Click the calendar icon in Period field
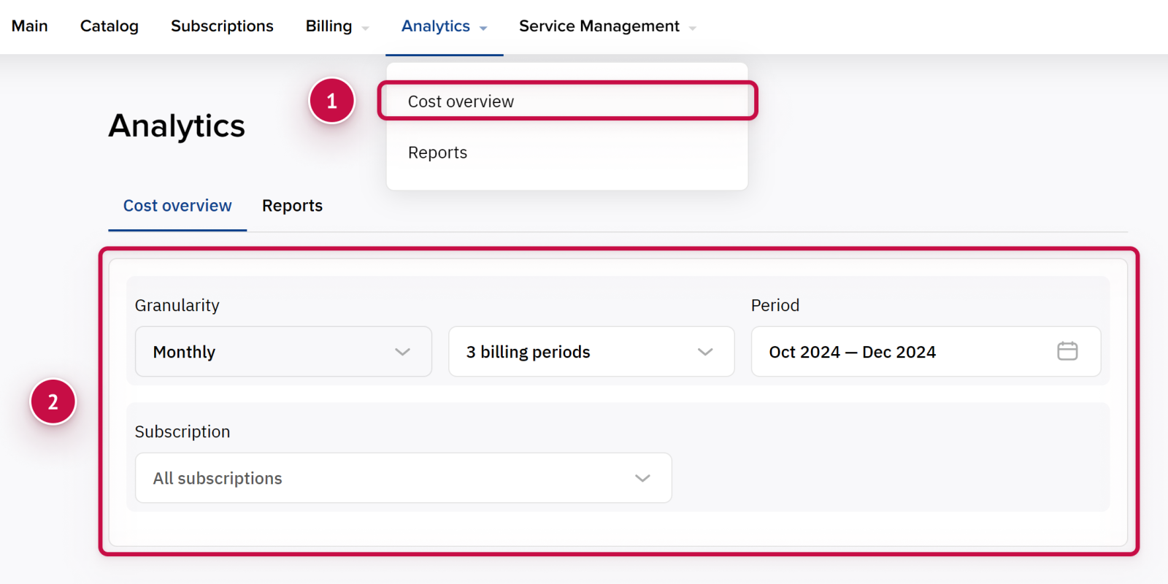 (1067, 351)
